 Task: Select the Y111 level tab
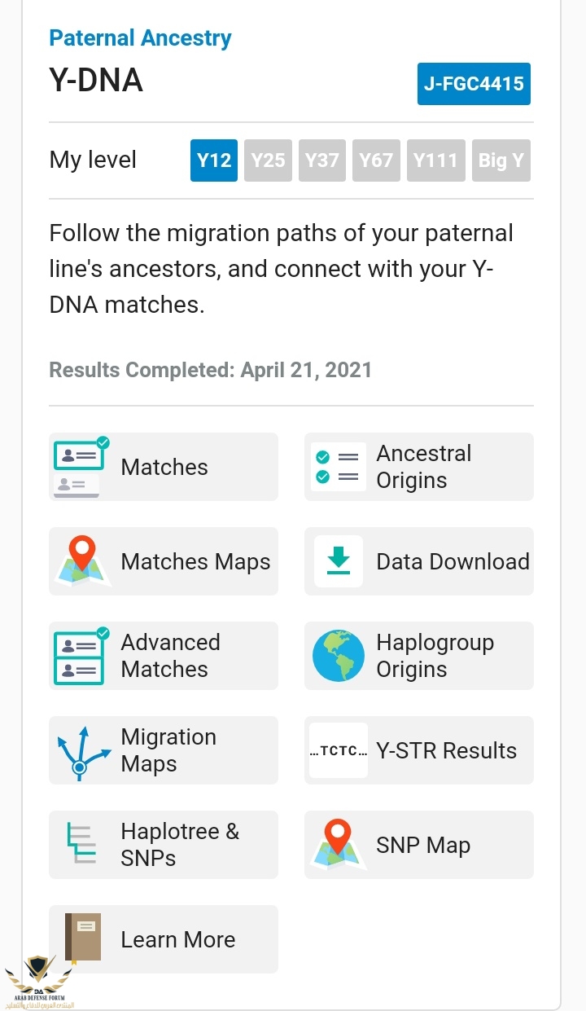(435, 160)
